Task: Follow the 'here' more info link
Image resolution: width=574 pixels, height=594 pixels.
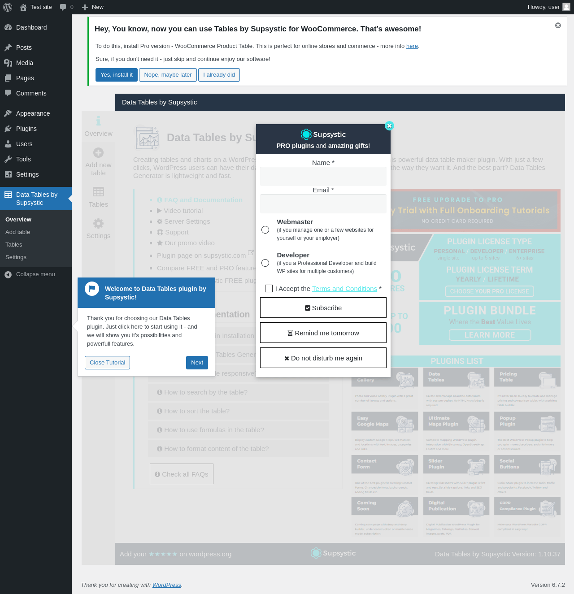Action: coord(412,46)
